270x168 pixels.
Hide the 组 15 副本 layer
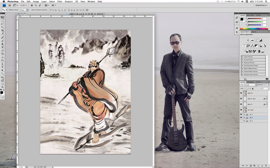point(241,110)
